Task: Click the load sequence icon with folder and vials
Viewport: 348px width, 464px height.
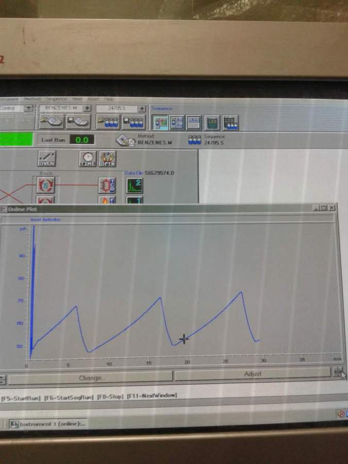Action: click(x=108, y=122)
